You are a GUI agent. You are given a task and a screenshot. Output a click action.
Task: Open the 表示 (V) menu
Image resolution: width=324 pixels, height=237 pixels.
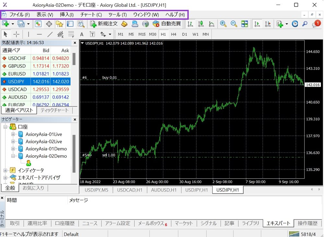[45, 15]
